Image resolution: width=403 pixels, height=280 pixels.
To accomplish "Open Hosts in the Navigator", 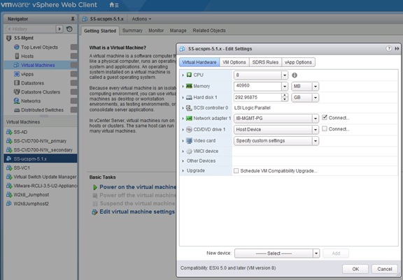I will [27, 56].
